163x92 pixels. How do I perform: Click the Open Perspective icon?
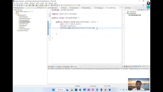[x=146, y=5]
